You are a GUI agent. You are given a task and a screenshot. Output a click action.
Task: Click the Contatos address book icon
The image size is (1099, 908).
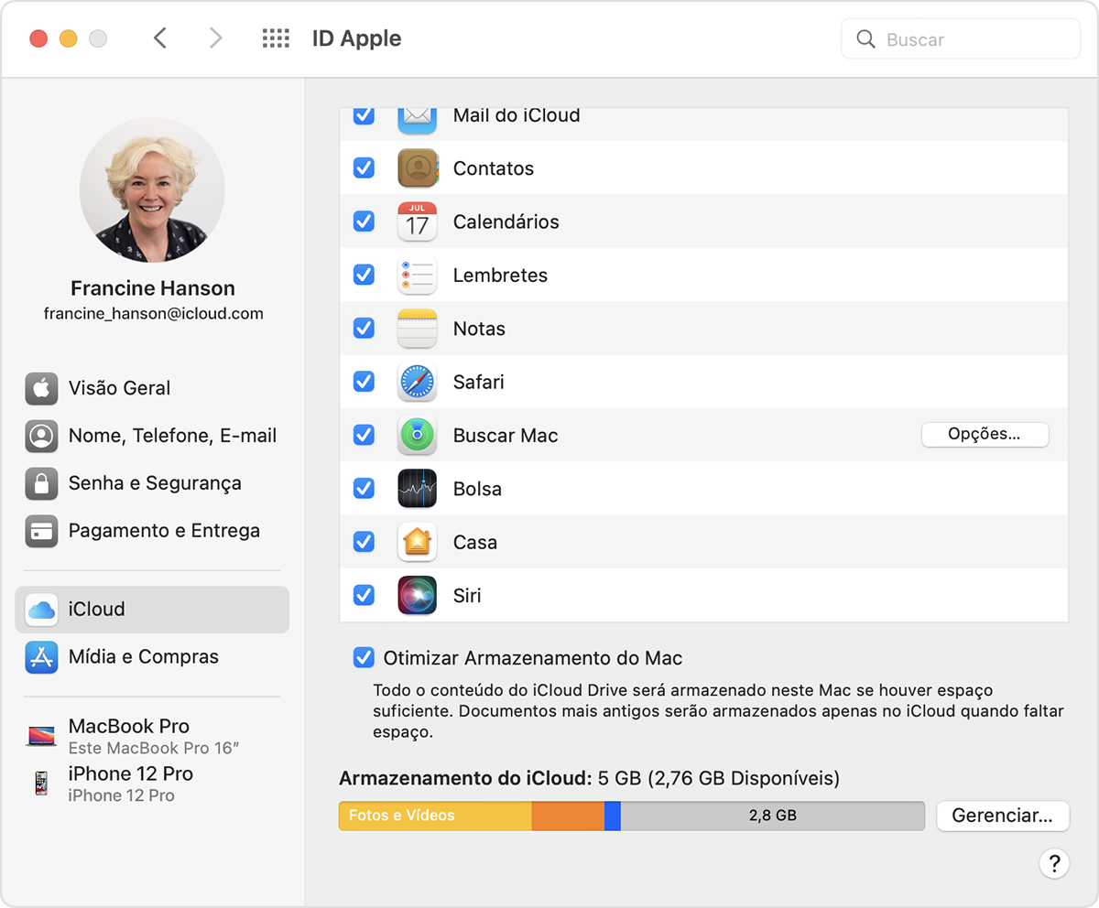pos(417,168)
